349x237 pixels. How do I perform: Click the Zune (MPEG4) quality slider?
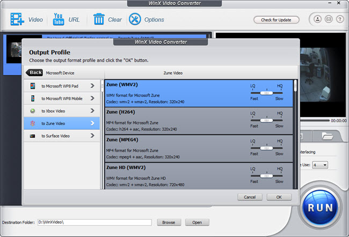click(267, 148)
